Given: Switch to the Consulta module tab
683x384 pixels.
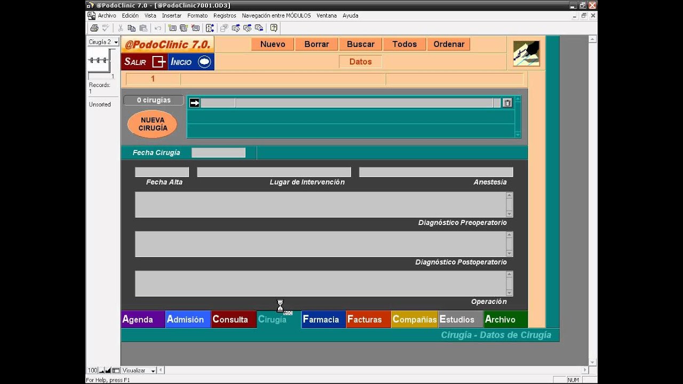Looking at the screenshot, I should [234, 319].
